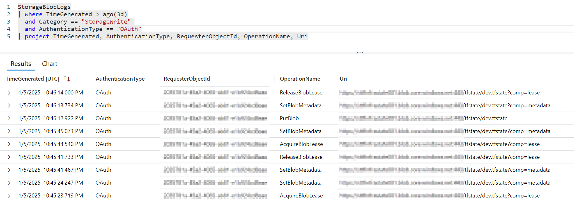Click the AuthenticationType column header
Image resolution: width=574 pixels, height=199 pixels.
tap(120, 79)
